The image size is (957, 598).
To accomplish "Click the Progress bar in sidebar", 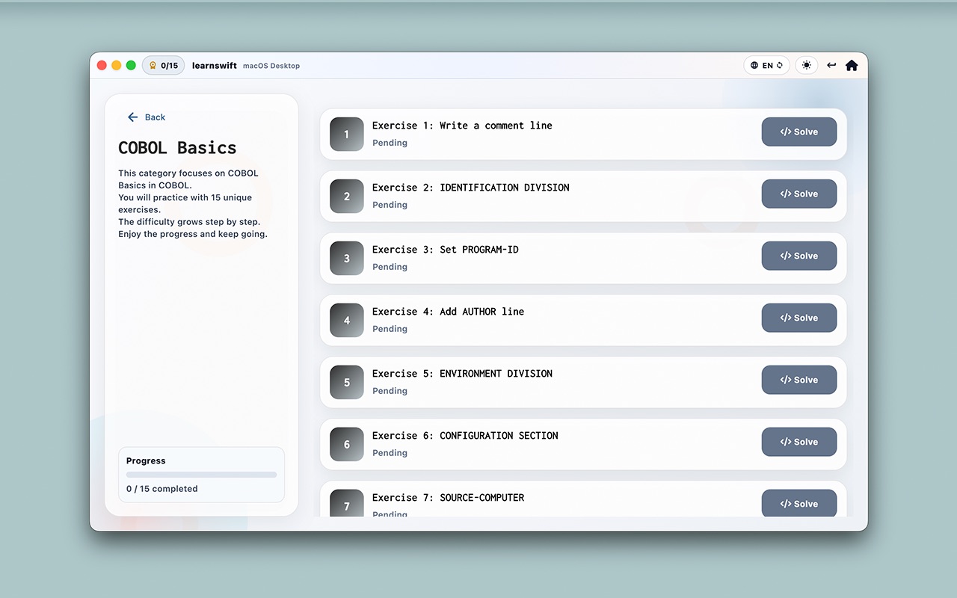I will pos(201,475).
